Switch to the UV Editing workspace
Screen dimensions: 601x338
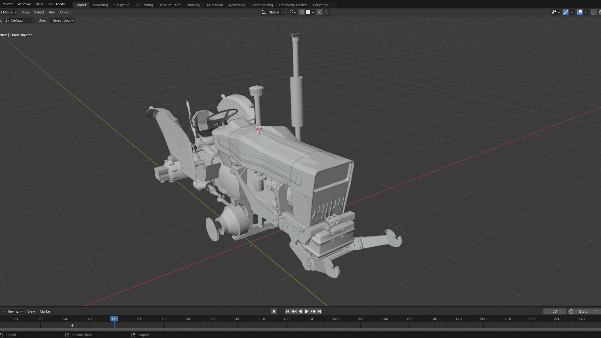tap(144, 5)
